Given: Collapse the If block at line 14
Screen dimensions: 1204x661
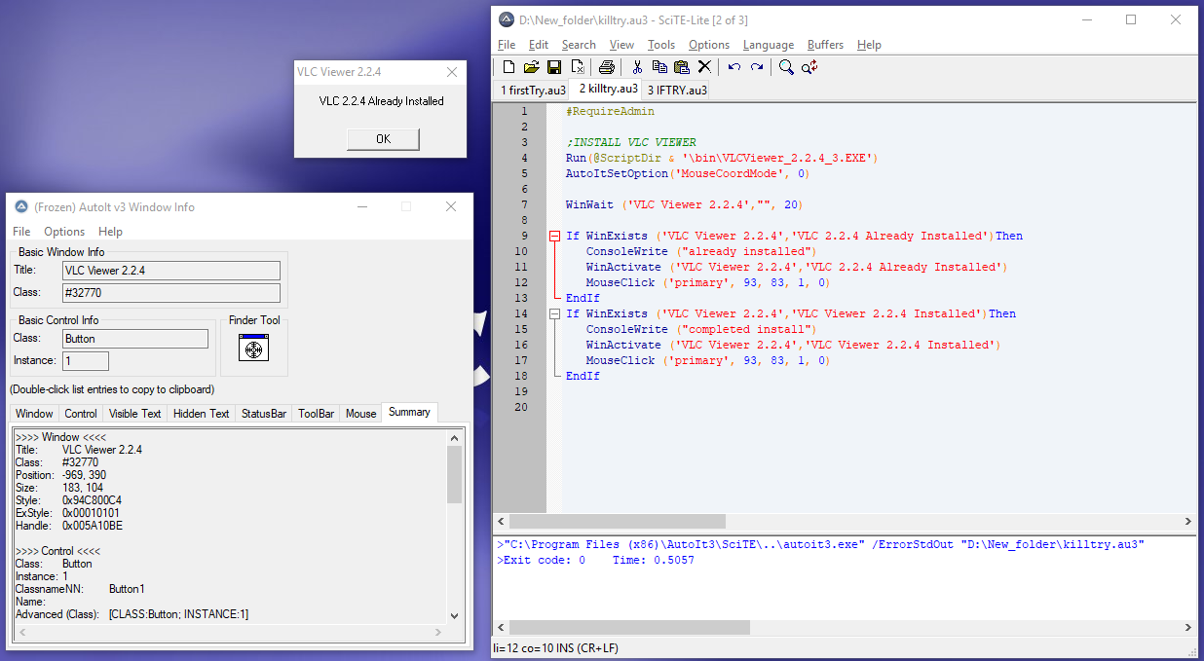Looking at the screenshot, I should point(555,313).
